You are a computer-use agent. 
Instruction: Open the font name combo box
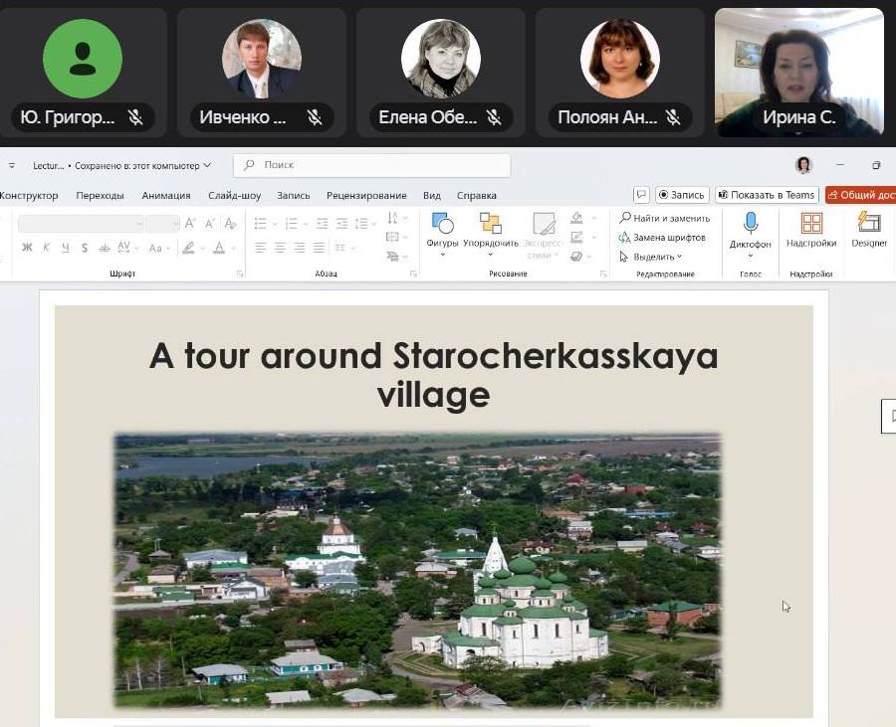point(81,224)
